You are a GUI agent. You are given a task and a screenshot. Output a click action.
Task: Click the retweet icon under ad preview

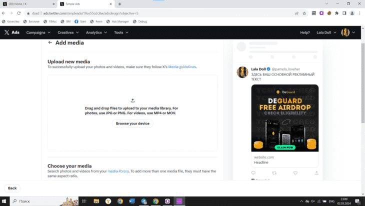pyautogui.click(x=274, y=172)
